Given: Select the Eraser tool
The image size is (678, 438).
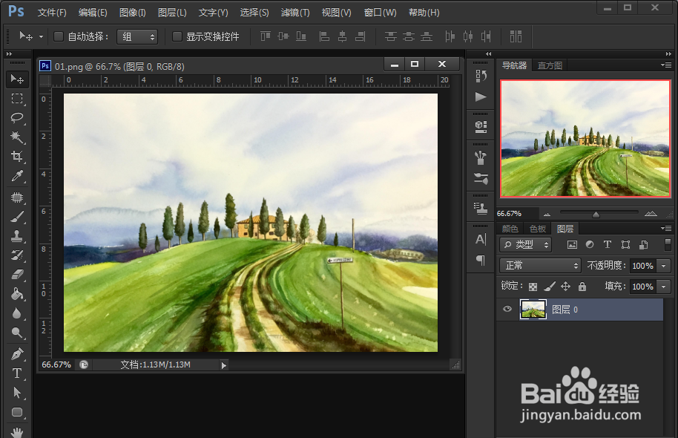Looking at the screenshot, I should (x=17, y=275).
